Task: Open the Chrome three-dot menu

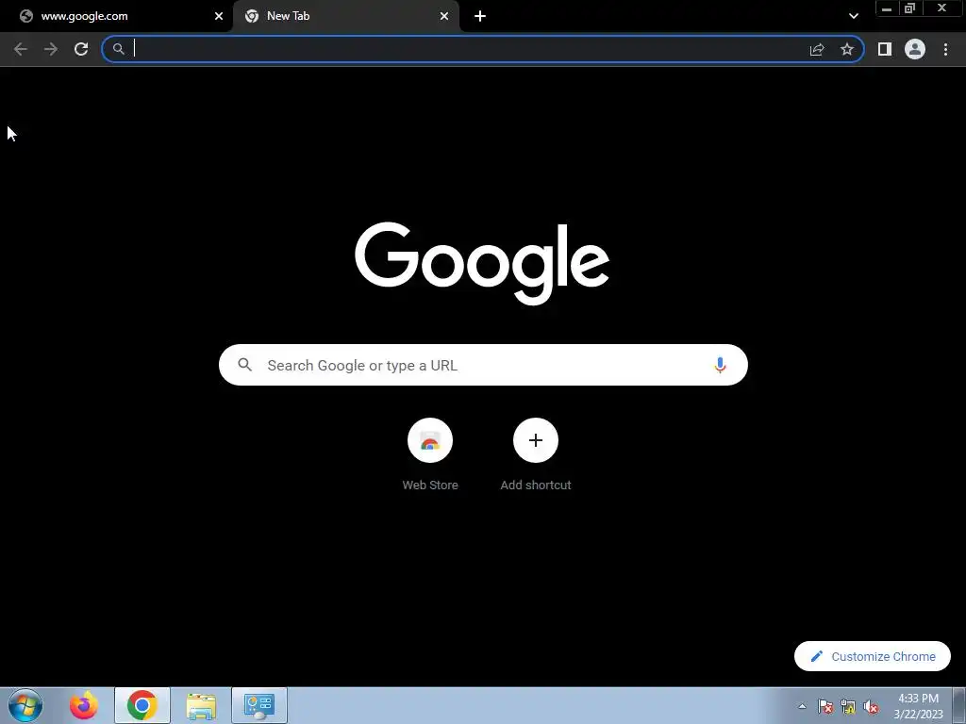Action: pyautogui.click(x=945, y=49)
